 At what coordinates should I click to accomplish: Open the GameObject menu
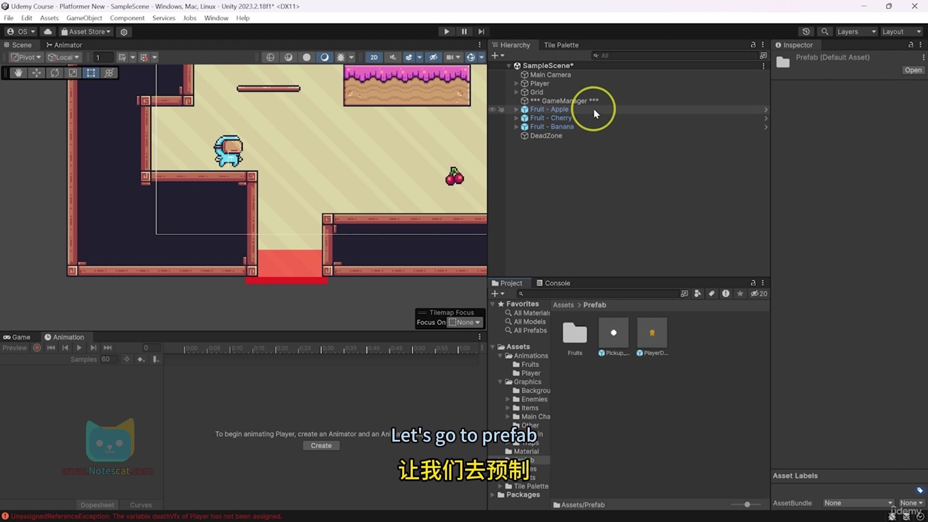tap(84, 18)
